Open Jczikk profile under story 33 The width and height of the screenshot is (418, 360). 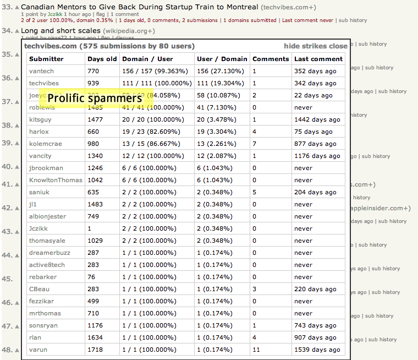click(55, 14)
